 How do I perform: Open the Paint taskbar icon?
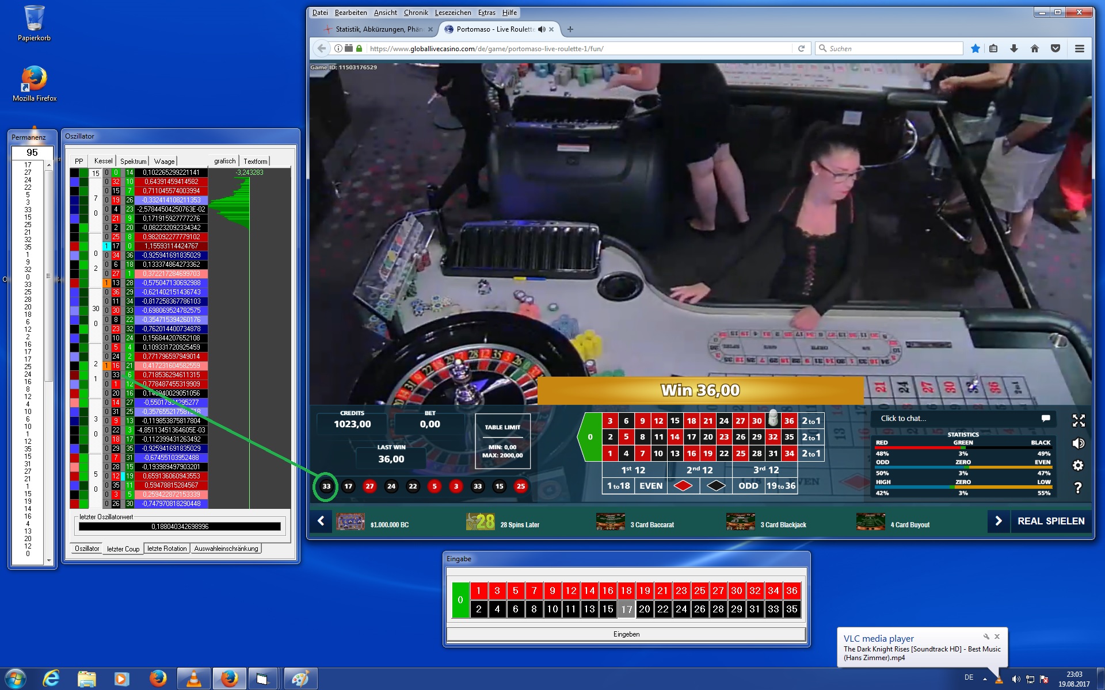coord(300,679)
